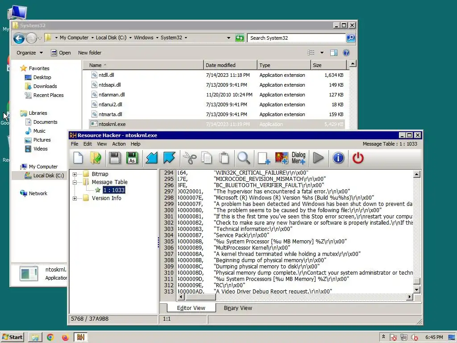Sort by the Date modified column header
The height and width of the screenshot is (343, 457).
(230, 65)
